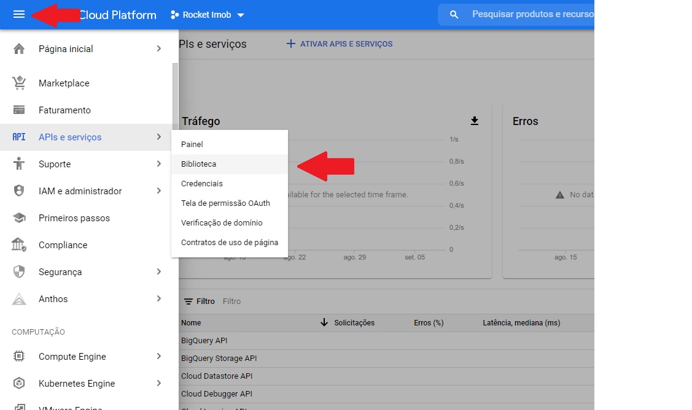Click the Página inicial home icon
692x410 pixels.
coord(19,49)
